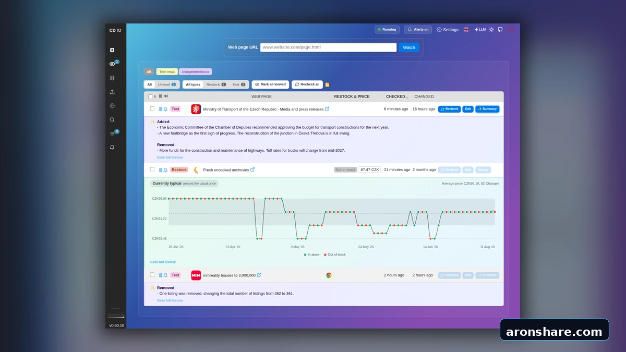Viewport: 626px width, 352px height.
Task: Open Settings with the gear icon
Action: (x=448, y=30)
